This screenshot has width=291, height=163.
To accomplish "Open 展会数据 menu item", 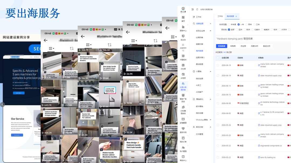I will point(199,64).
